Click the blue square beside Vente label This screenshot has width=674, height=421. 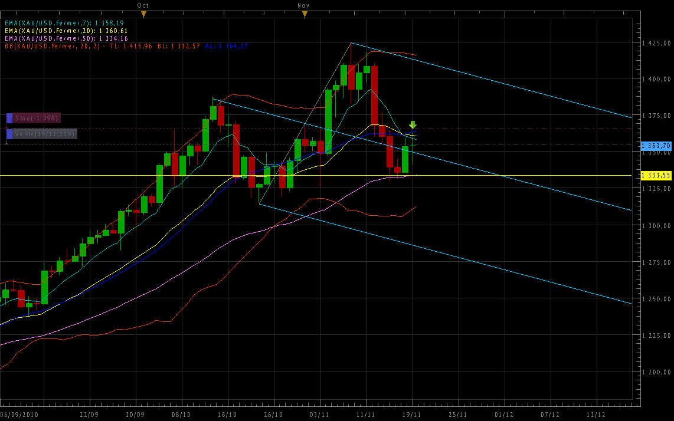coord(9,134)
